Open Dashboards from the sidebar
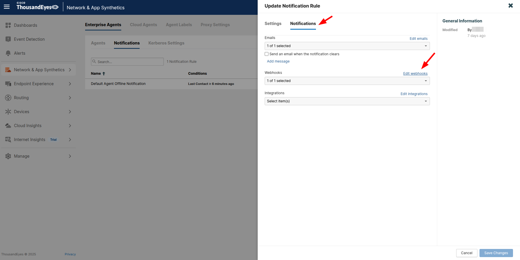 [x=25, y=25]
